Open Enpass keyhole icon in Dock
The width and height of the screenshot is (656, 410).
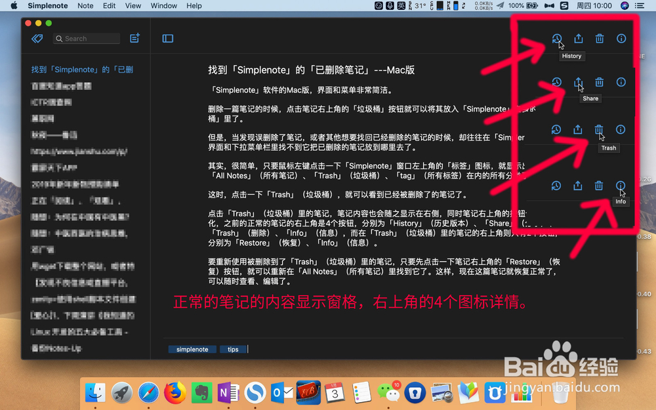click(415, 393)
